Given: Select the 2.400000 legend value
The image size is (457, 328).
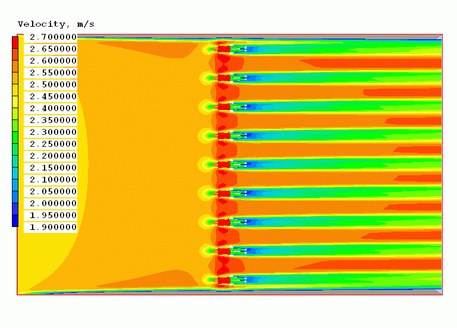Looking at the screenshot, I should (x=53, y=108).
